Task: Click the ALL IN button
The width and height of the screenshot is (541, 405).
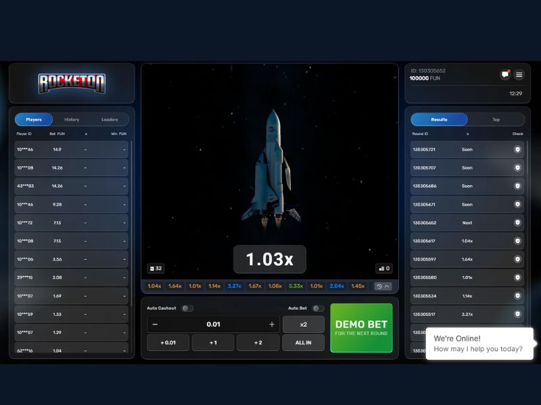Action: pyautogui.click(x=303, y=343)
